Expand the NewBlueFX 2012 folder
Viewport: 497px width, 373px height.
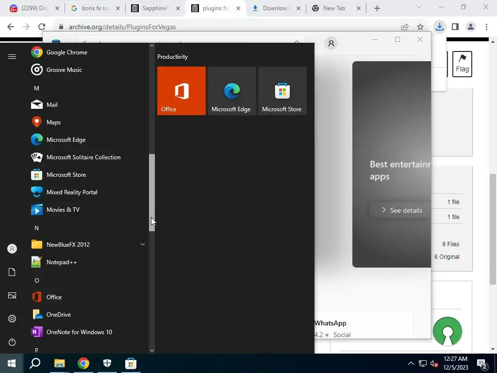tap(88, 245)
